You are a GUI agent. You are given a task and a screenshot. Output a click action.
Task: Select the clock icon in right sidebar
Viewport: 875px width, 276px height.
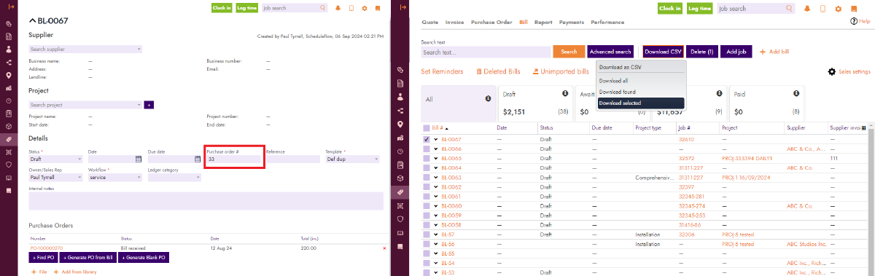tap(400, 151)
